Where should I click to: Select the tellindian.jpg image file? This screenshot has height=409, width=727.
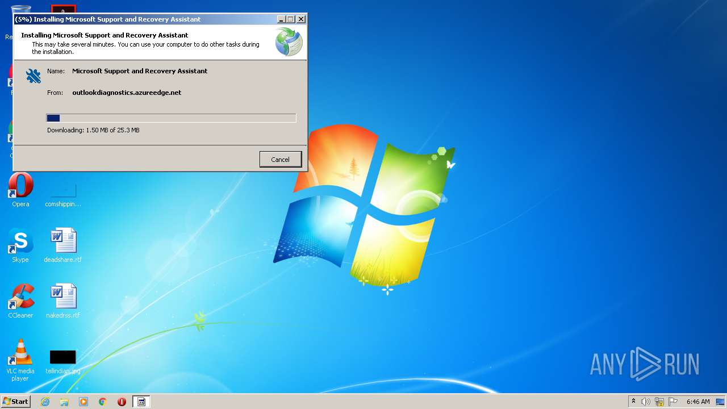(x=63, y=362)
